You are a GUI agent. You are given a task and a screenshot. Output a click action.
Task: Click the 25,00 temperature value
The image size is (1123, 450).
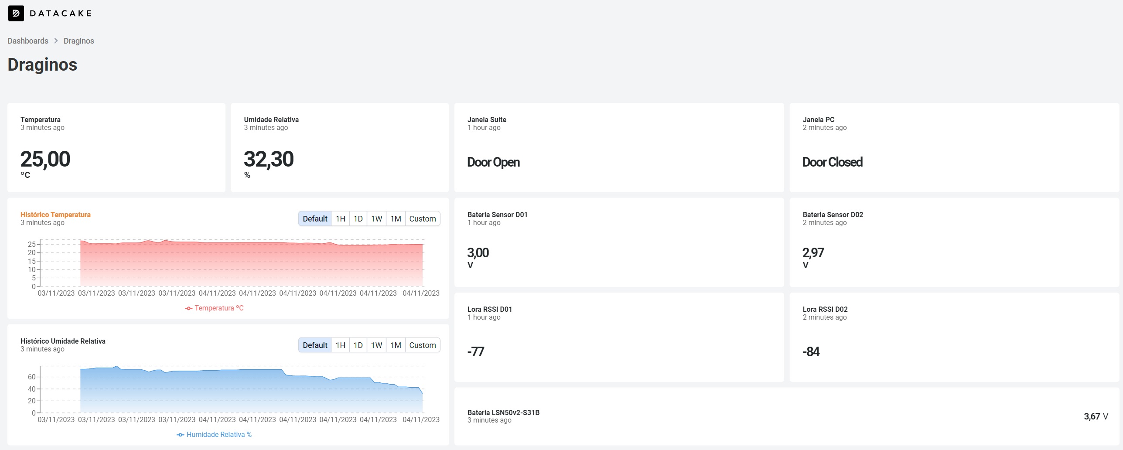pyautogui.click(x=45, y=159)
